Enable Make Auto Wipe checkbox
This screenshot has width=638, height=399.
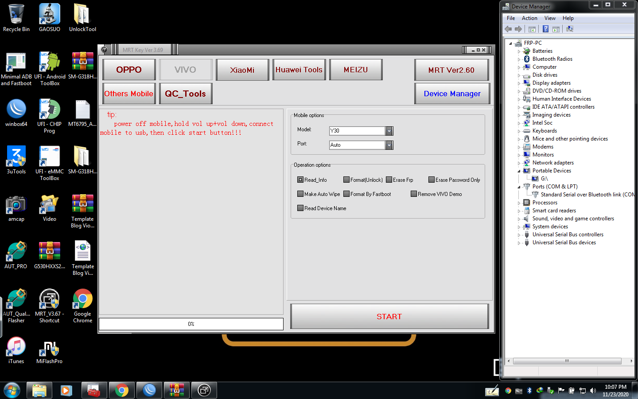coord(300,194)
